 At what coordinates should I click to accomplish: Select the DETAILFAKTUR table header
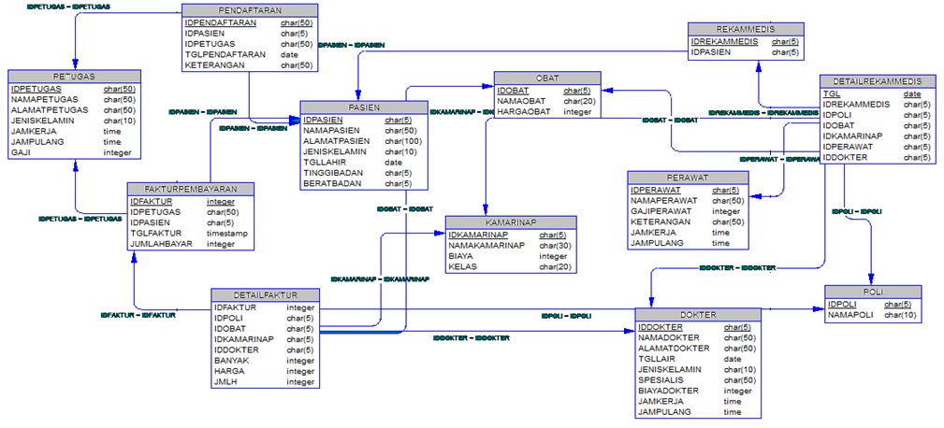[265, 295]
